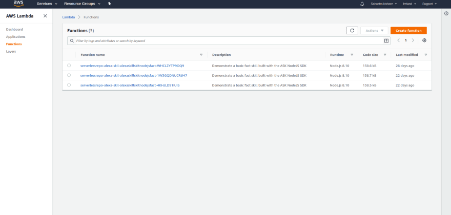Sort by Function name arrow
Viewport: 451px width, 215px height.
click(201, 55)
